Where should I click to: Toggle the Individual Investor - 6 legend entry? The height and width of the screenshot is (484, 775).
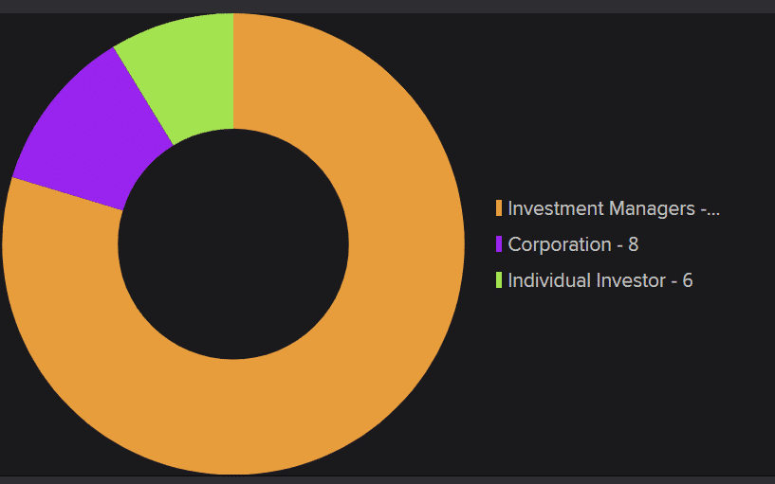click(x=600, y=280)
